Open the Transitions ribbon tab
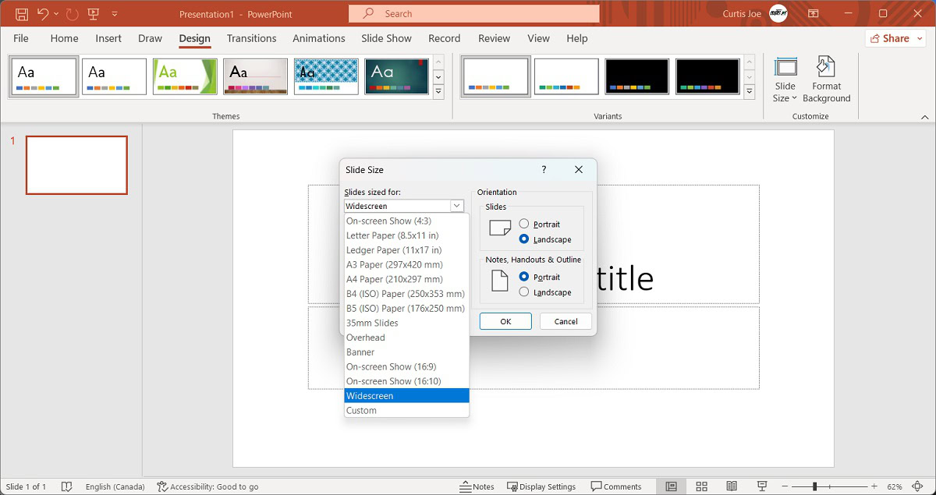Screen dimensions: 936x495 pyautogui.click(x=251, y=38)
